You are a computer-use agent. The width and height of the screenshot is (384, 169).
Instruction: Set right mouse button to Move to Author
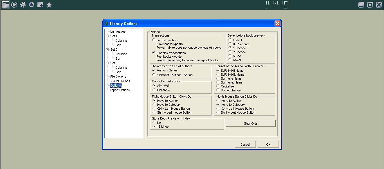pos(154,101)
